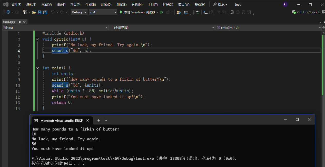
Task: Open the critic(int * u) member dropdown
Action: [x=268, y=27]
